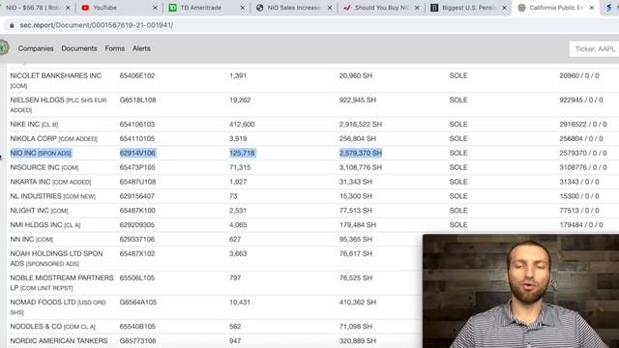
Task: Click NN INC row name
Action: [32, 240]
